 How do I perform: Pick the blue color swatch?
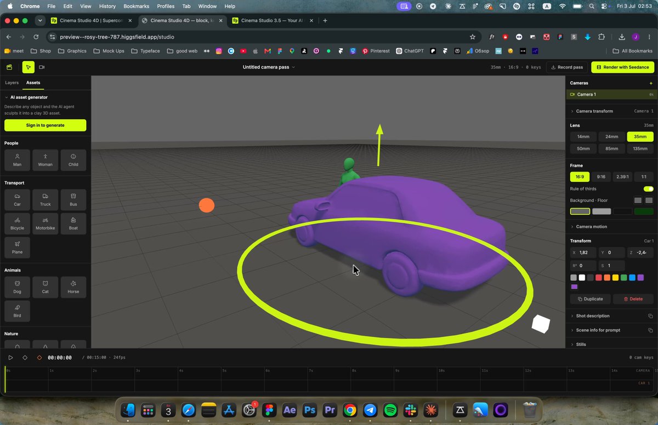point(632,278)
